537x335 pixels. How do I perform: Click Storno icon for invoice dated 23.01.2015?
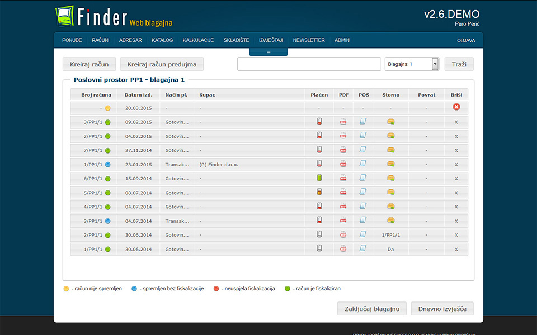tap(390, 164)
